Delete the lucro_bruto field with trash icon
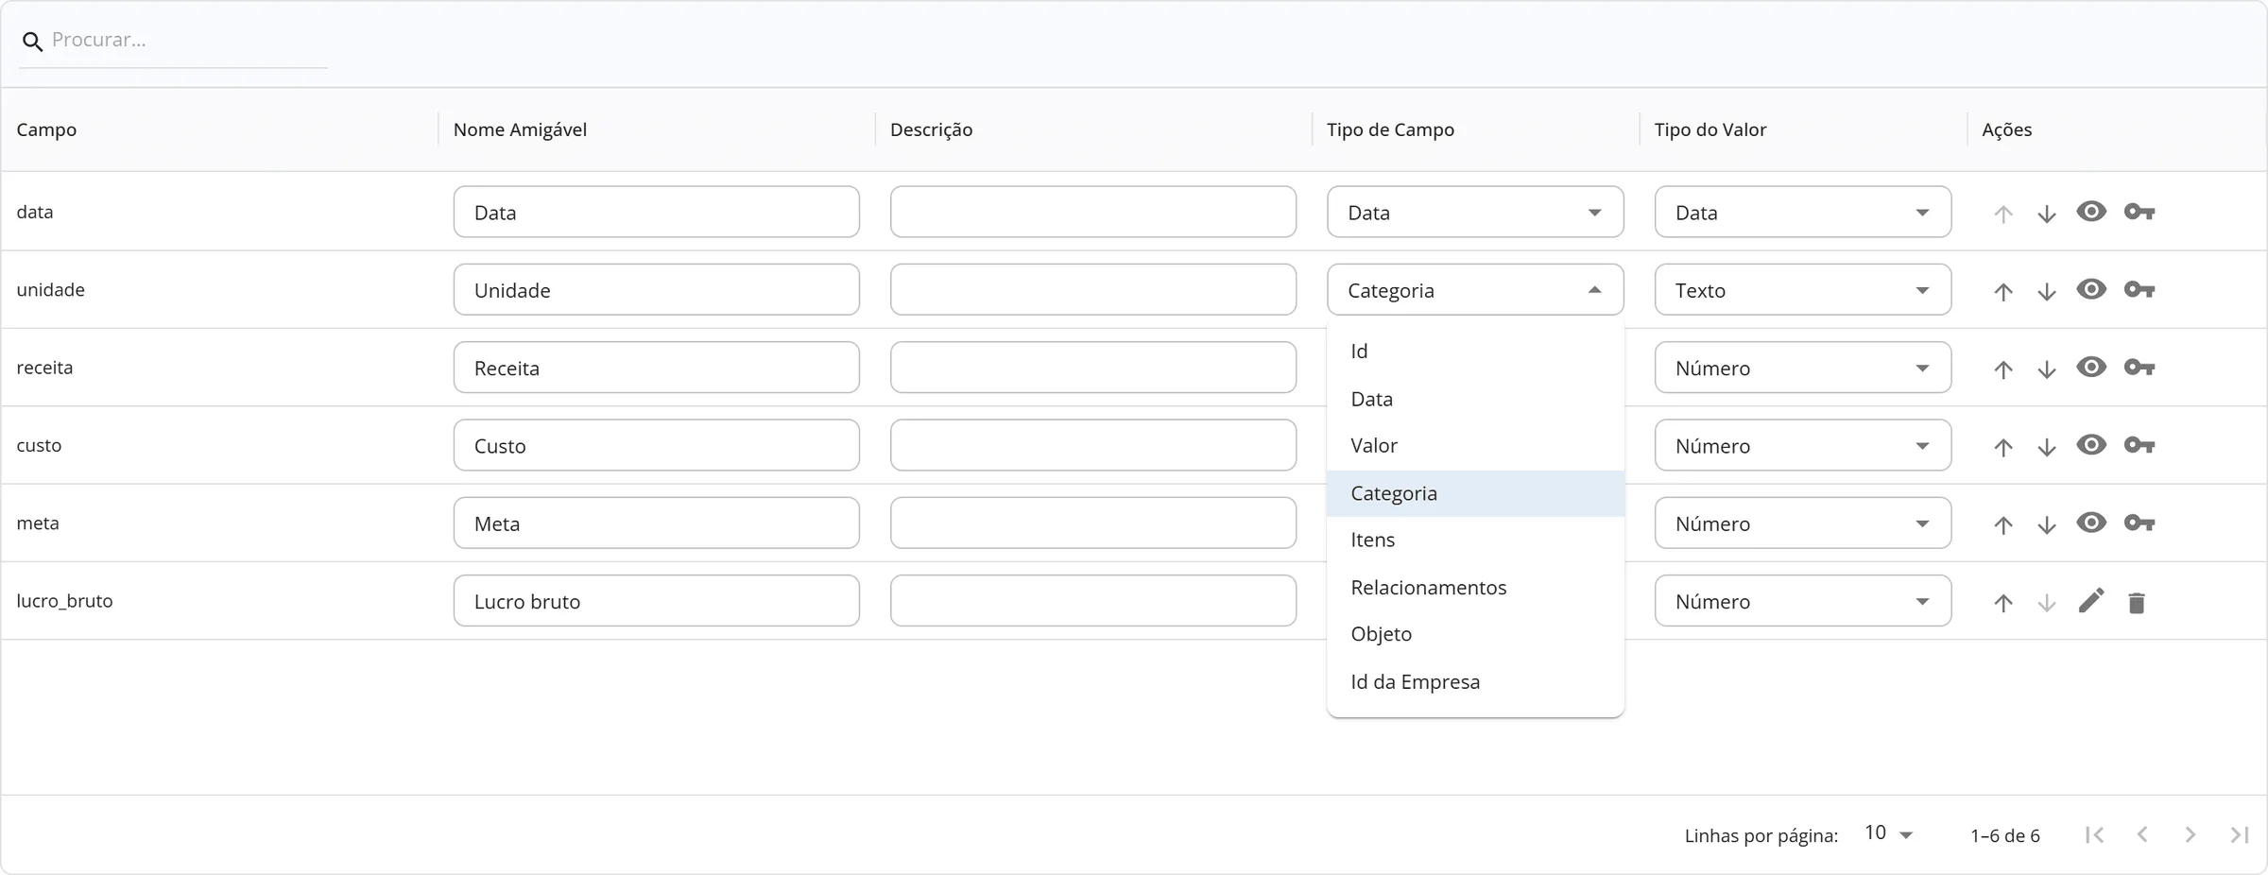Image resolution: width=2268 pixels, height=875 pixels. coord(2137,602)
